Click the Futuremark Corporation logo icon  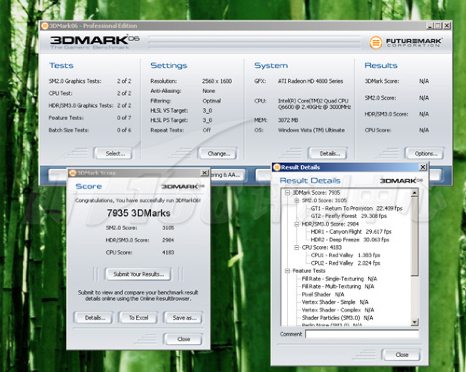(375, 42)
